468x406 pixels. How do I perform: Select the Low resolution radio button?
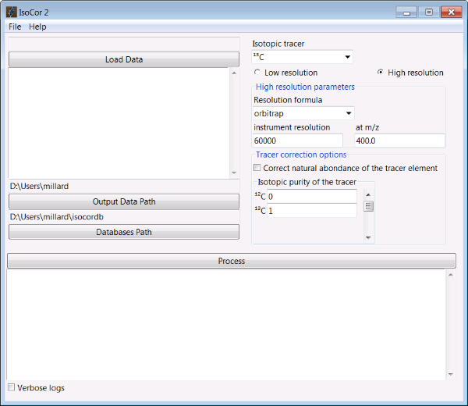[x=257, y=73]
